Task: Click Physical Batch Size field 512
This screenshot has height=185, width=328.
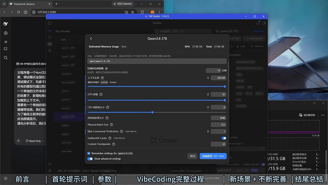Action: point(219,125)
